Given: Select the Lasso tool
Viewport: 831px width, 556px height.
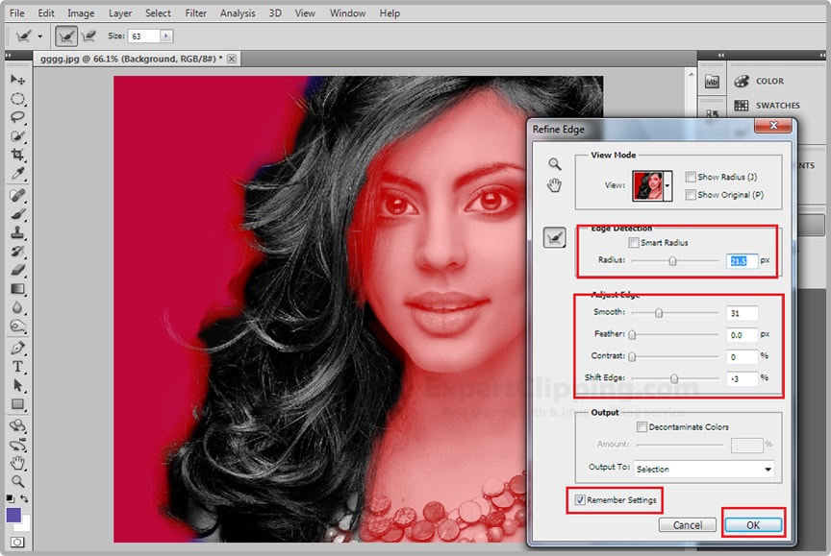Looking at the screenshot, I should [17, 117].
